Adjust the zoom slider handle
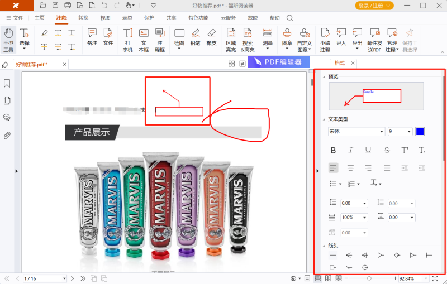Screen dimensions: 447x284 (x=369, y=278)
